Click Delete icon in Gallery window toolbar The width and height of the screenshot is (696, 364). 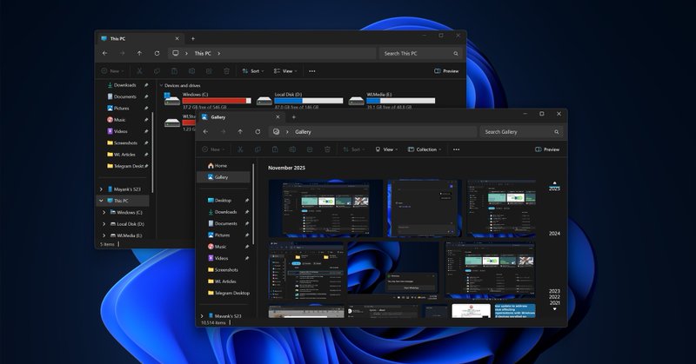(327, 149)
